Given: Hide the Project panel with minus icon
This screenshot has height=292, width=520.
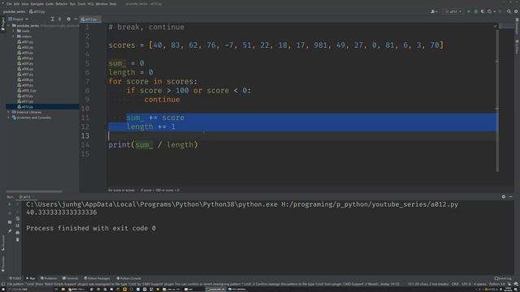Looking at the screenshot, I should coord(76,19).
